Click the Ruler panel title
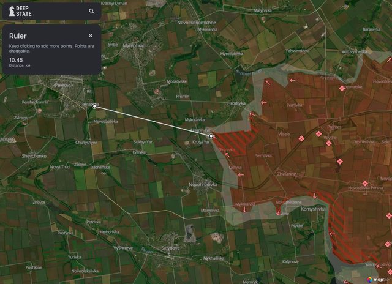Screen dimensions: 392x284 coord(18,36)
